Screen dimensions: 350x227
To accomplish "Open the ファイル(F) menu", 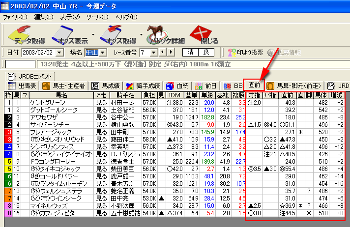I will point(15,17).
